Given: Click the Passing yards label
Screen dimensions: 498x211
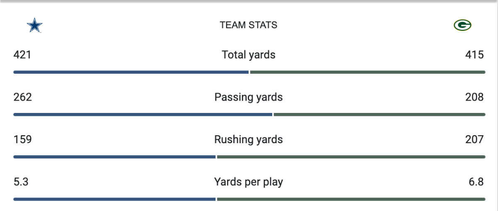Looking at the screenshot, I should (x=249, y=97).
